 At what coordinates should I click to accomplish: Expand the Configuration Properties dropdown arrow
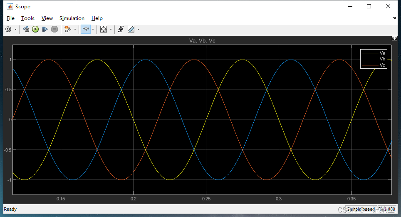click(x=15, y=29)
